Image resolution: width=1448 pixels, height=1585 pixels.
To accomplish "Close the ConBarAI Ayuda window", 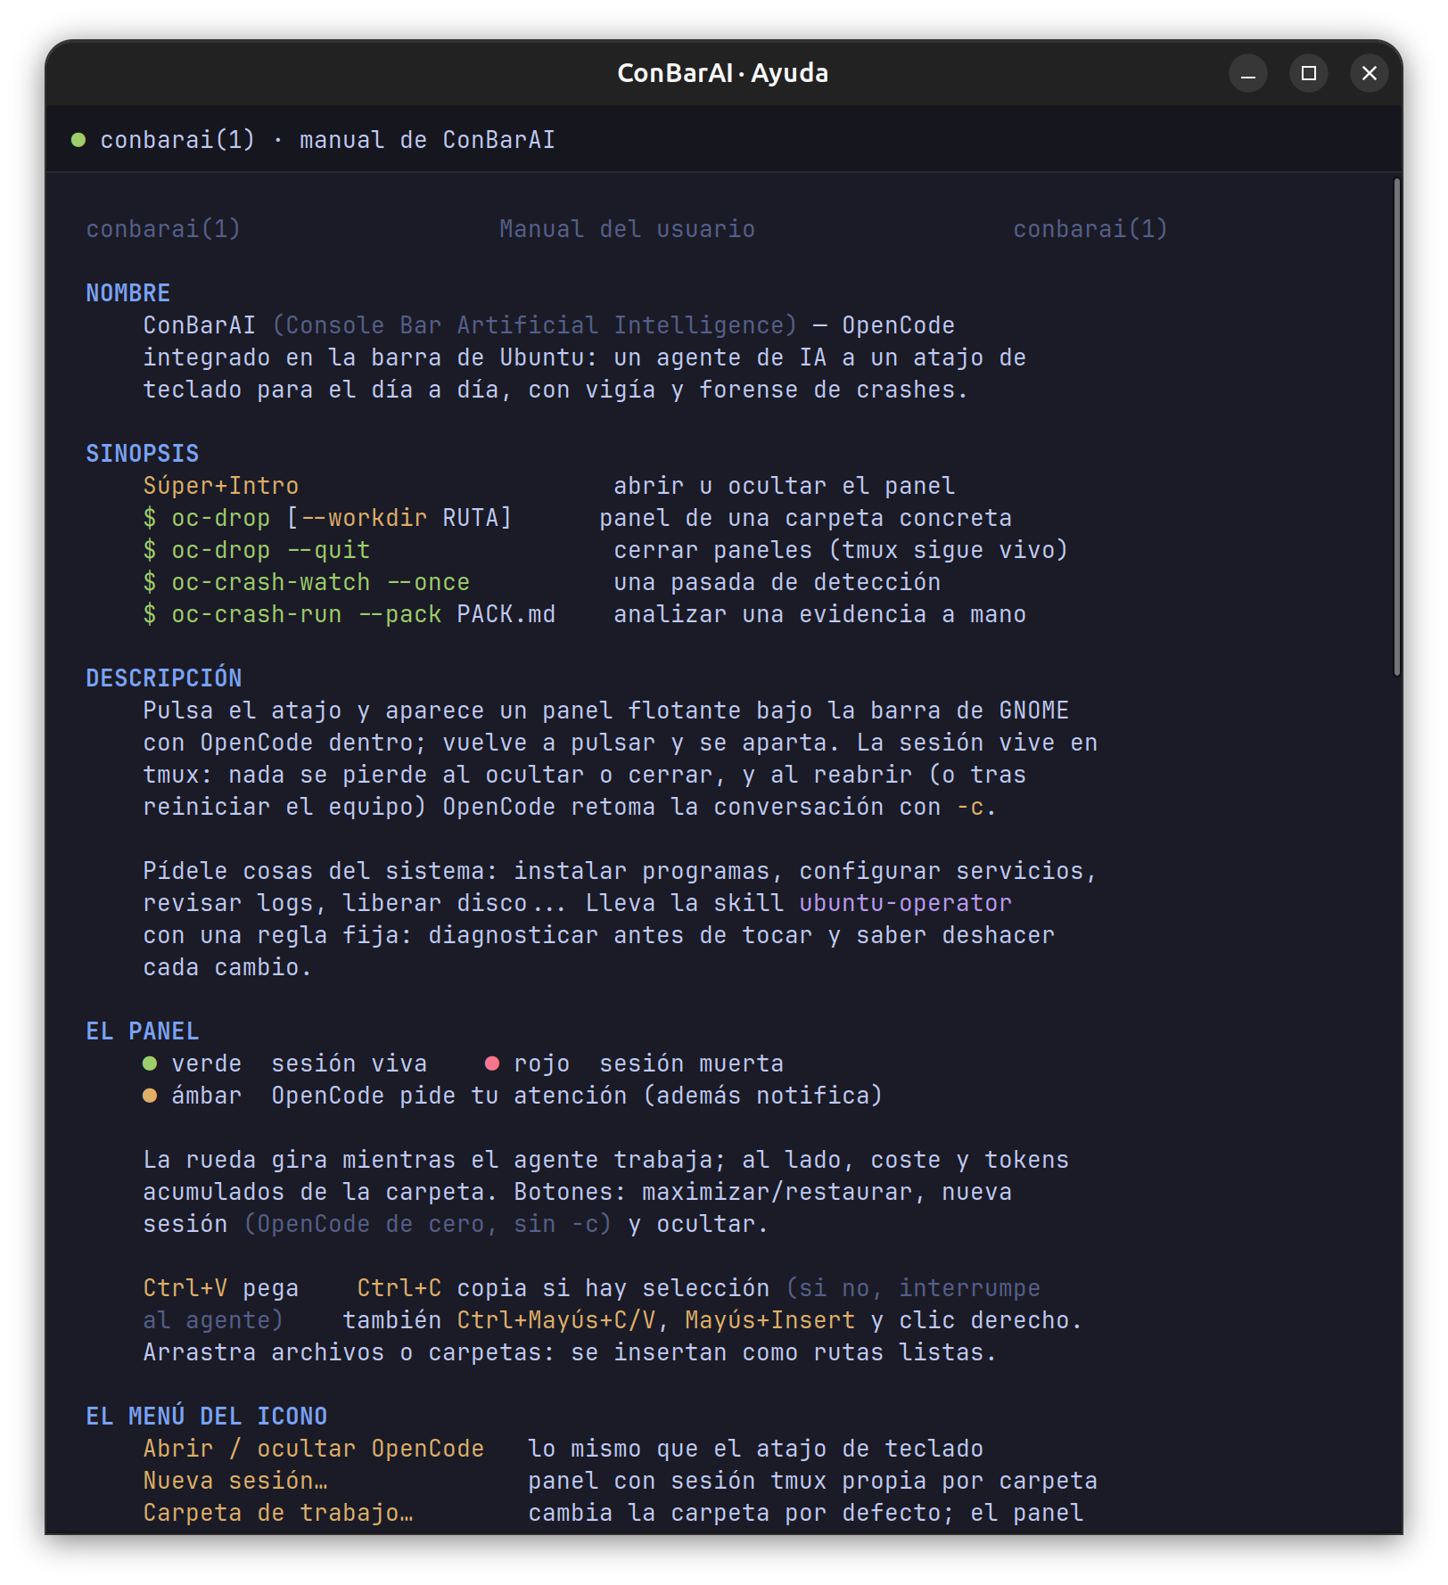I will coord(1370,73).
